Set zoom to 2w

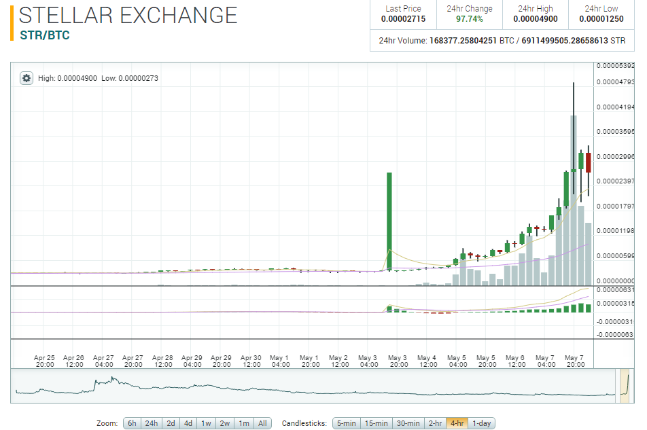[x=225, y=423]
